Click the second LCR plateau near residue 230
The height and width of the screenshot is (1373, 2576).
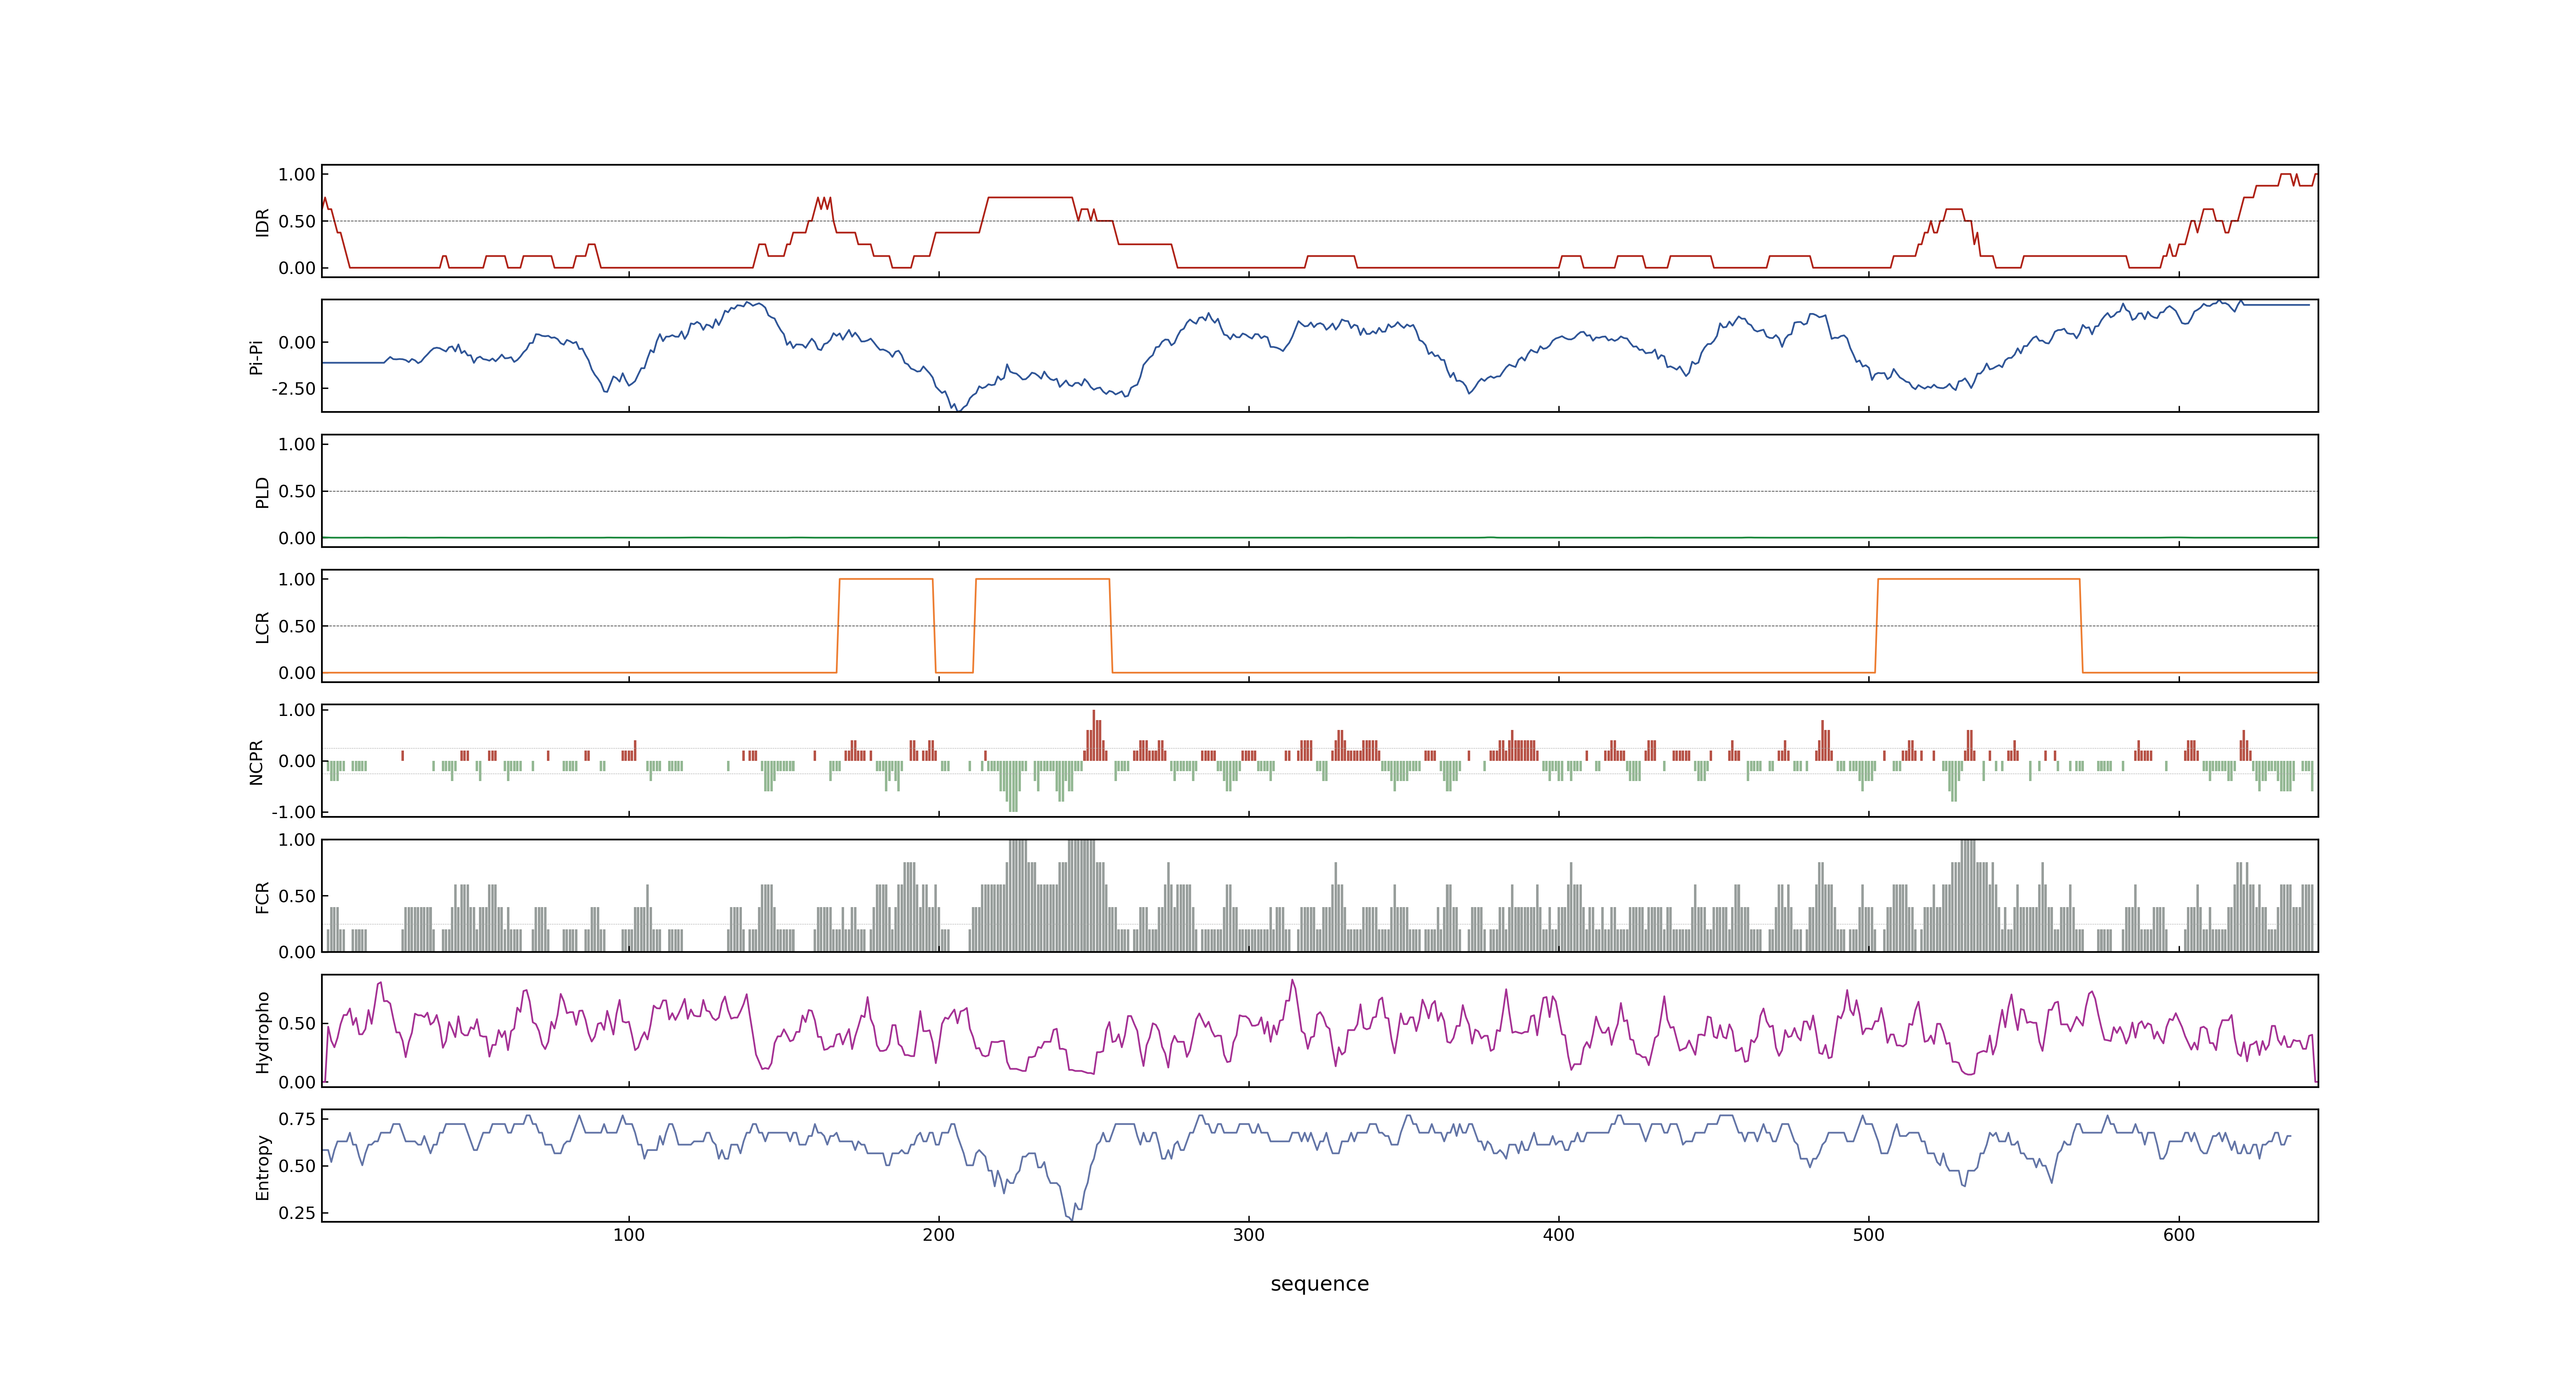pyautogui.click(x=1043, y=579)
